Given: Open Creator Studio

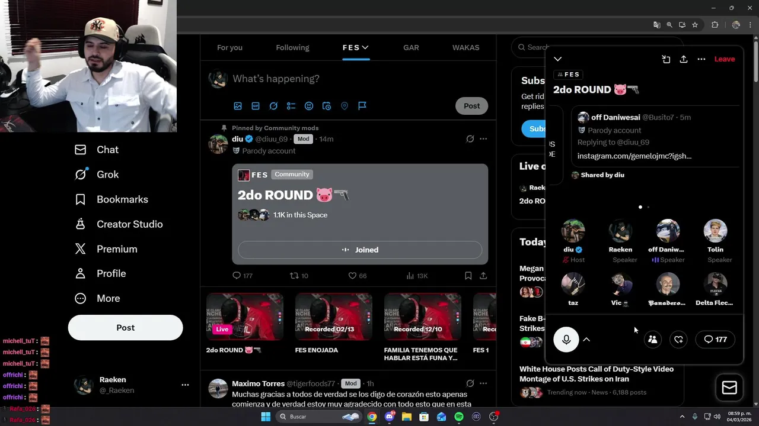Looking at the screenshot, I should point(119,224).
